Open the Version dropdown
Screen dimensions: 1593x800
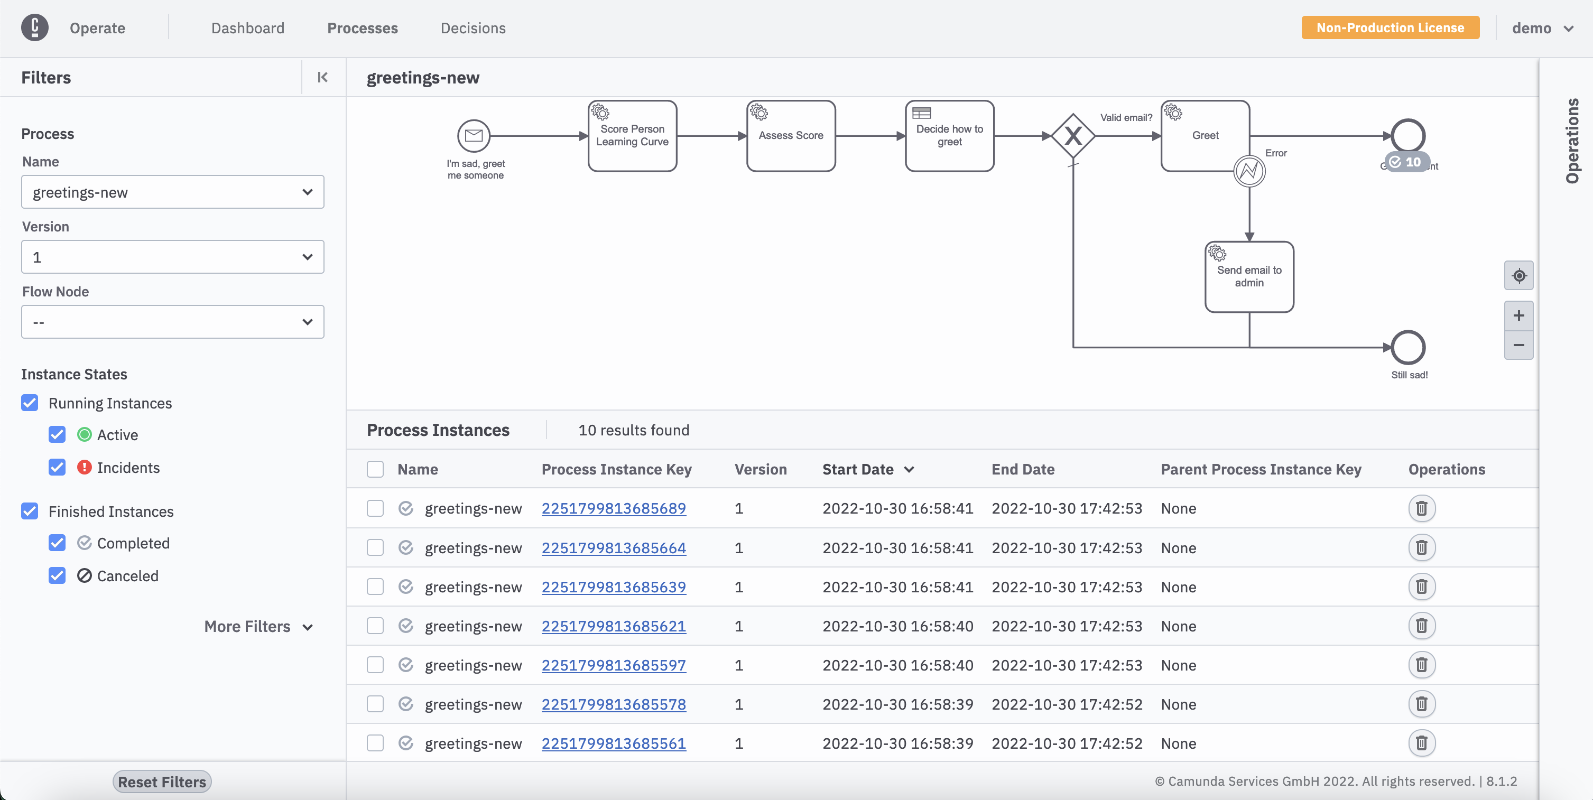pos(172,257)
